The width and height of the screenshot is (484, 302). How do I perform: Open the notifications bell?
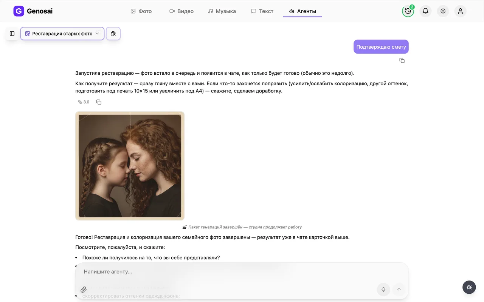pyautogui.click(x=425, y=11)
